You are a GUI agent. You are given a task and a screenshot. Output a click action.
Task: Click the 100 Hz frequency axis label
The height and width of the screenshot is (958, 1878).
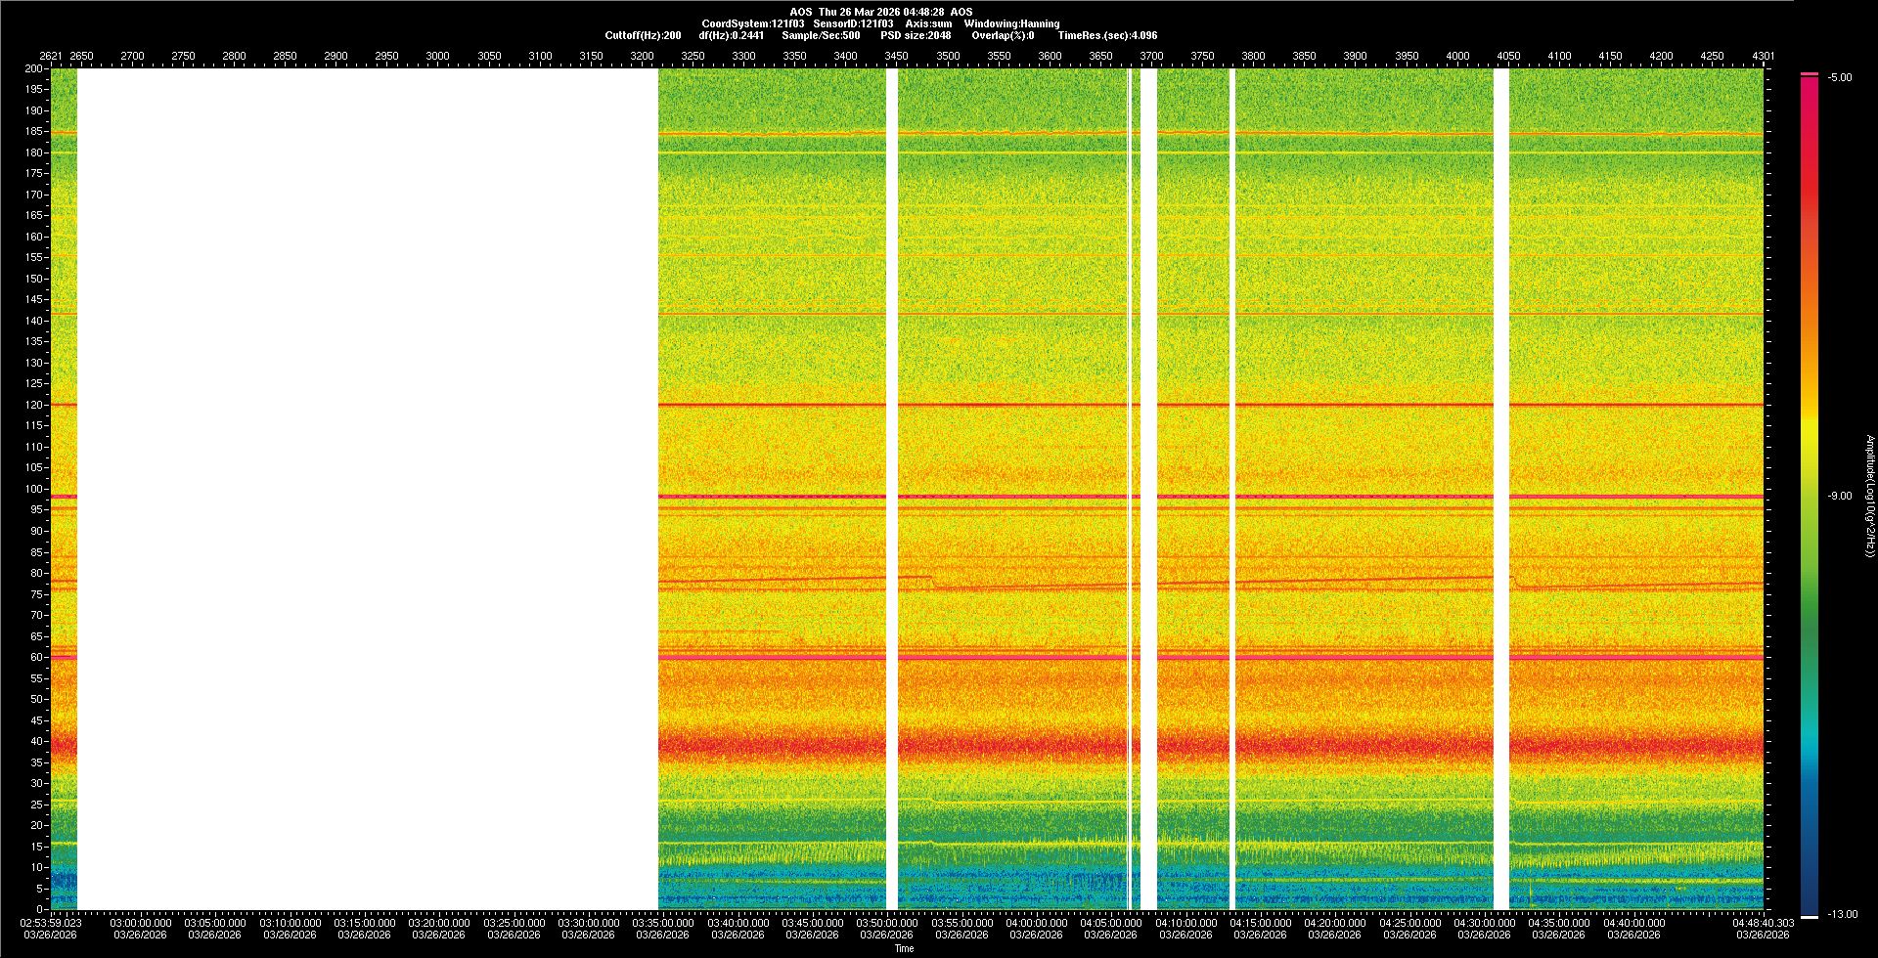(x=34, y=489)
